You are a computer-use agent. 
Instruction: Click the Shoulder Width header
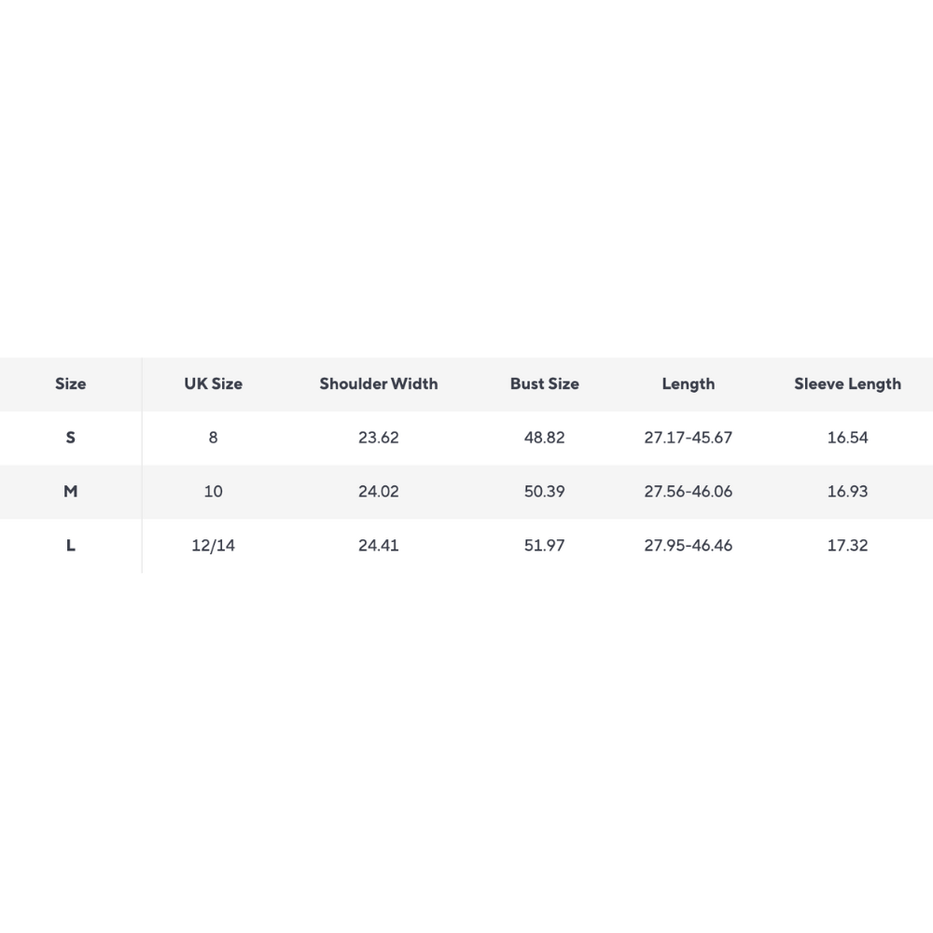click(378, 383)
